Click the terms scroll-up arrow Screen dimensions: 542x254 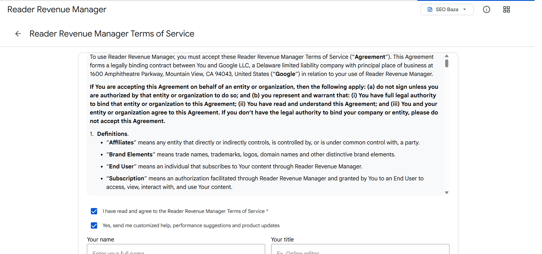click(x=447, y=56)
